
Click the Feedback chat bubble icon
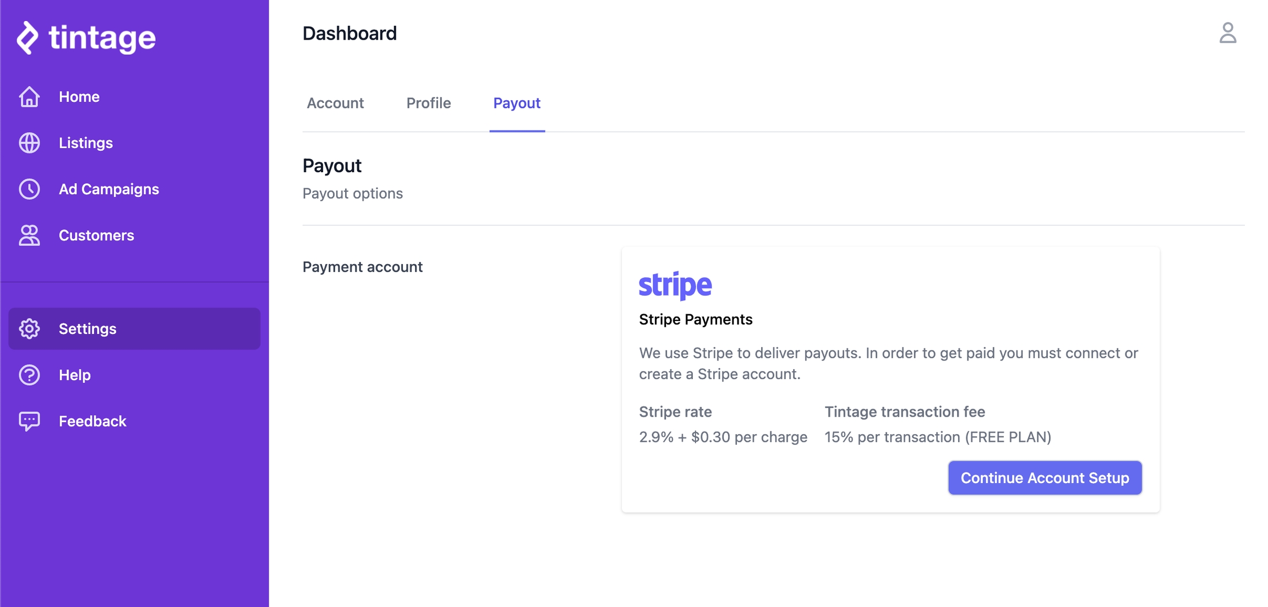[29, 421]
